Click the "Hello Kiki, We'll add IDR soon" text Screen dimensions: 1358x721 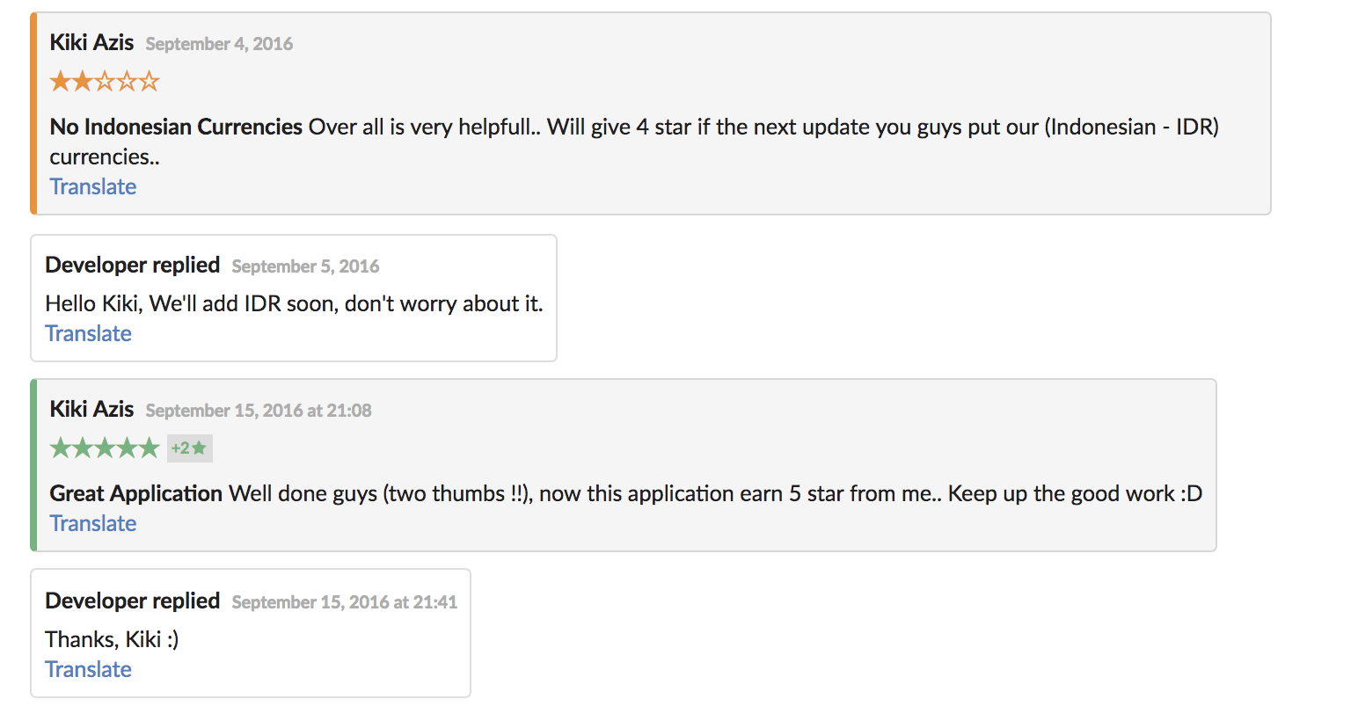coord(294,303)
